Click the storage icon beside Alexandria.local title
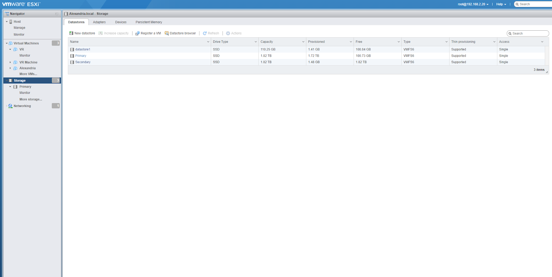The width and height of the screenshot is (552, 277). click(x=66, y=14)
